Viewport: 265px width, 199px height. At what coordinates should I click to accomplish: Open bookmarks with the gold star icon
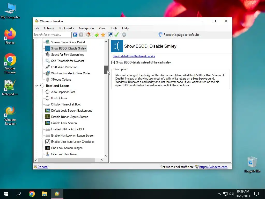click(x=103, y=35)
